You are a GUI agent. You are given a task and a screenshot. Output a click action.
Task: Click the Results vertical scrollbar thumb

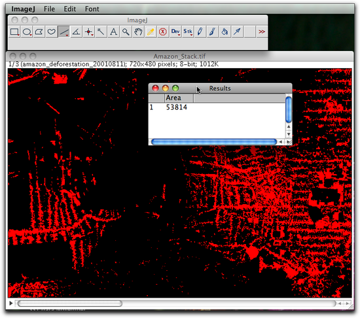289,110
